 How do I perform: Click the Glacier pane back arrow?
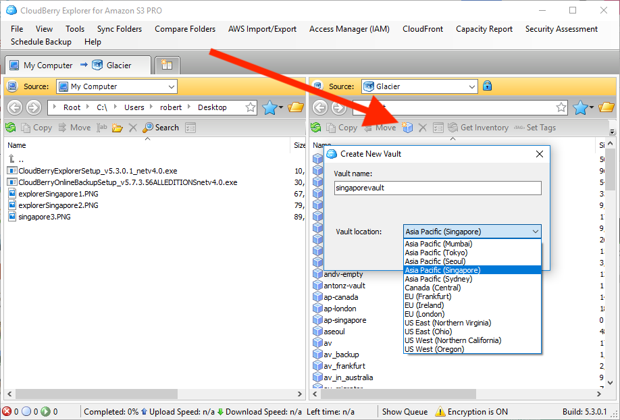click(x=320, y=107)
